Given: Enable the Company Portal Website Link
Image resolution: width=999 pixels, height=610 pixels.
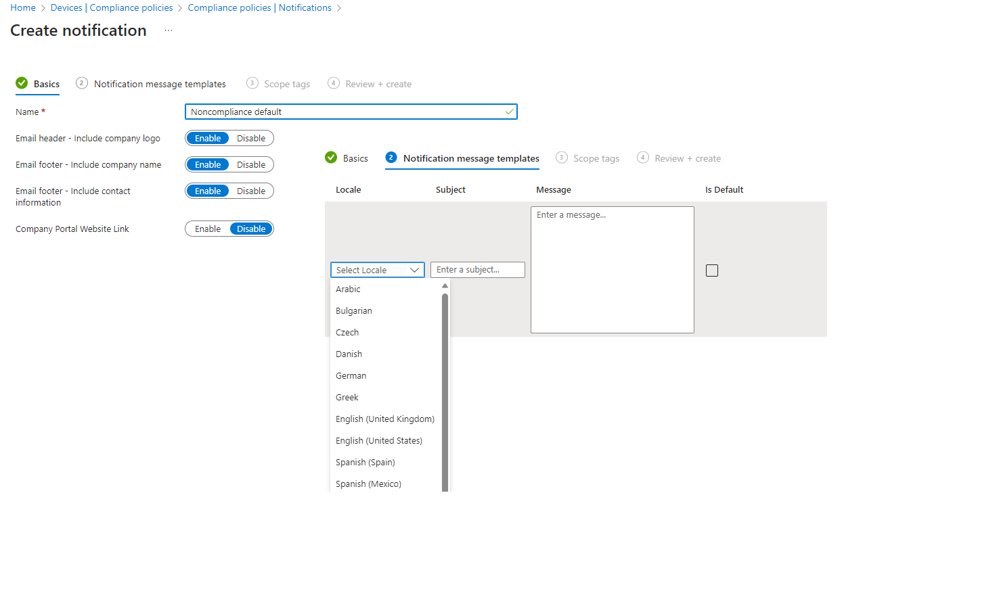Looking at the screenshot, I should (208, 229).
